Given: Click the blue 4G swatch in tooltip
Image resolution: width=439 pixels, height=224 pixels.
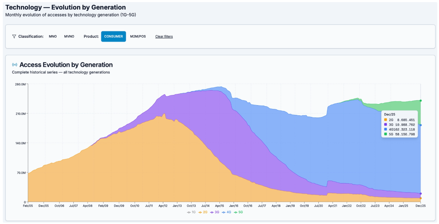Looking at the screenshot, I should [386, 129].
